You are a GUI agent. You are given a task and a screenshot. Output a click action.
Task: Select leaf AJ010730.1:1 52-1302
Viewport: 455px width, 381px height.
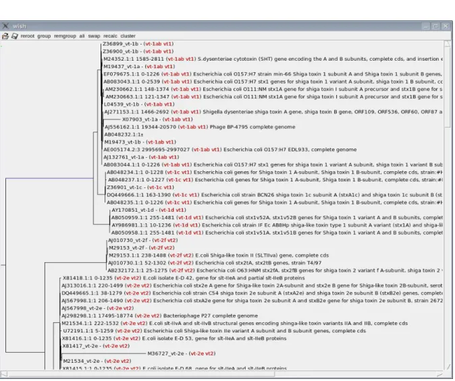(136, 262)
